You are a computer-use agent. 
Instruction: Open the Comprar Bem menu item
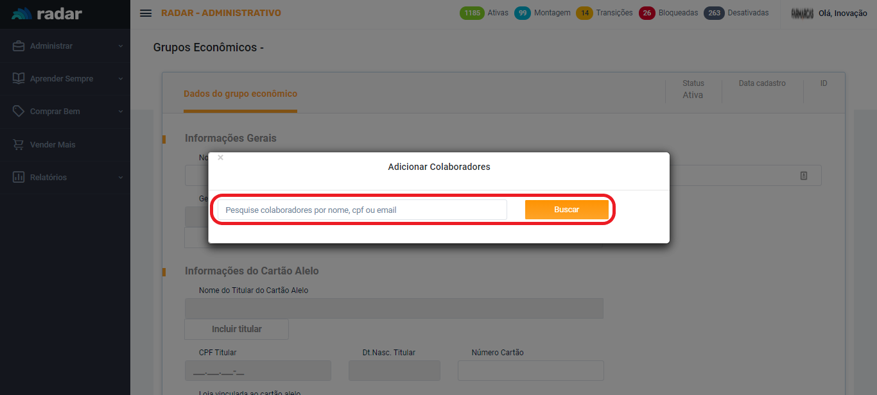[55, 112]
